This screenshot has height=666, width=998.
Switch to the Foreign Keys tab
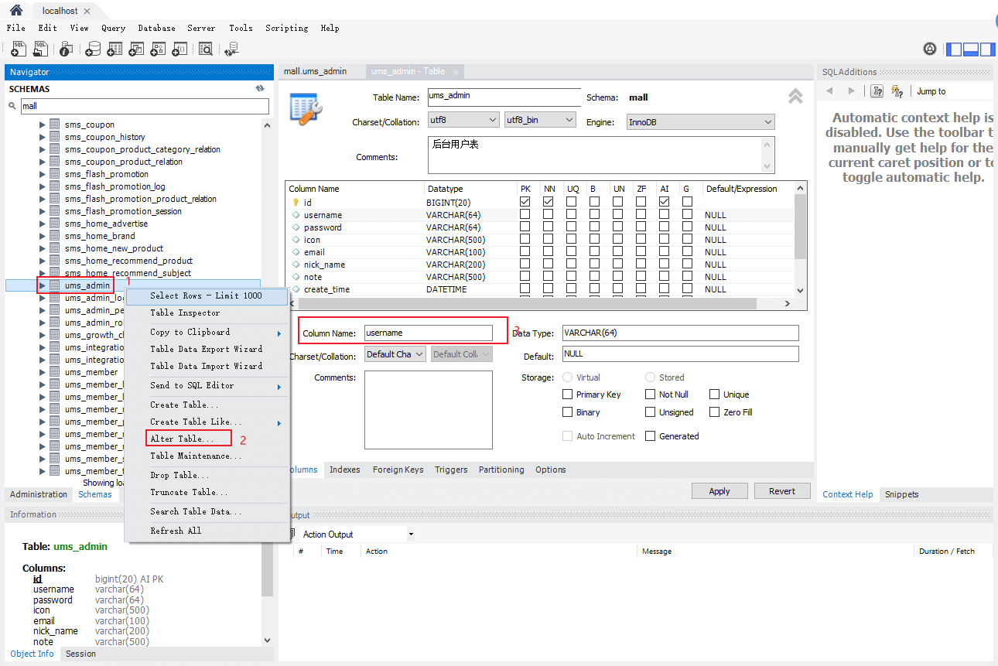(x=398, y=470)
